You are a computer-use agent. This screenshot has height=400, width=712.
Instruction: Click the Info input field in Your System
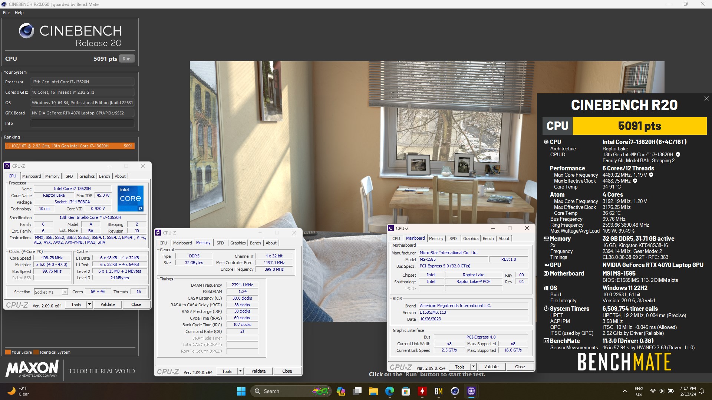(x=82, y=123)
